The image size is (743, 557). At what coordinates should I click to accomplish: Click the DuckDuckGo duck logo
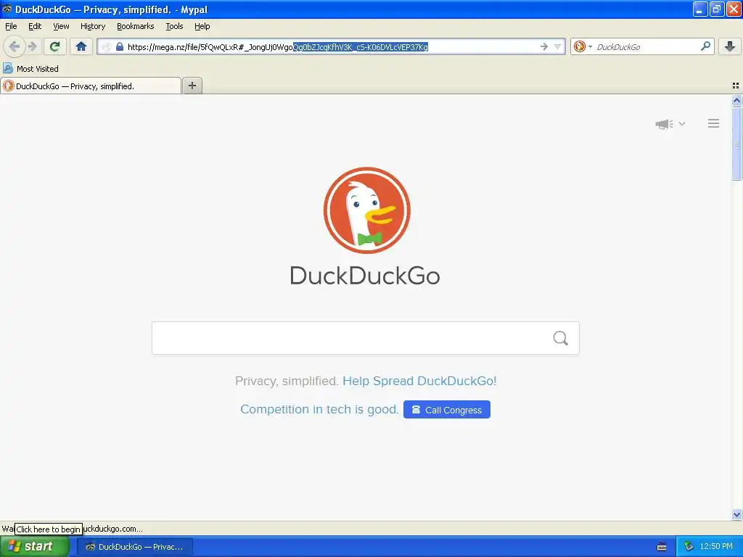[x=366, y=210]
